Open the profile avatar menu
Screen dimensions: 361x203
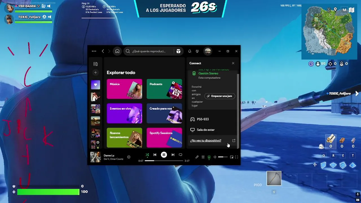(208, 51)
